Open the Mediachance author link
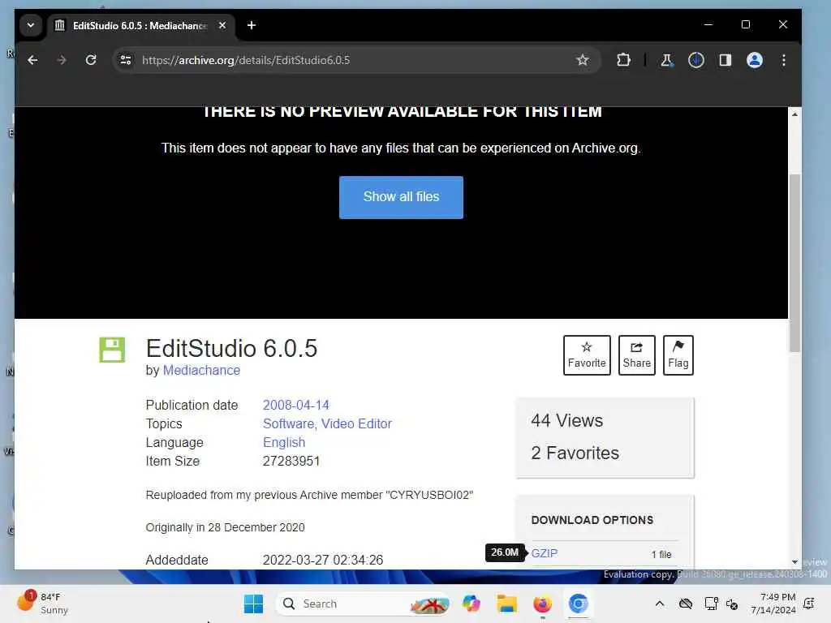 201,370
